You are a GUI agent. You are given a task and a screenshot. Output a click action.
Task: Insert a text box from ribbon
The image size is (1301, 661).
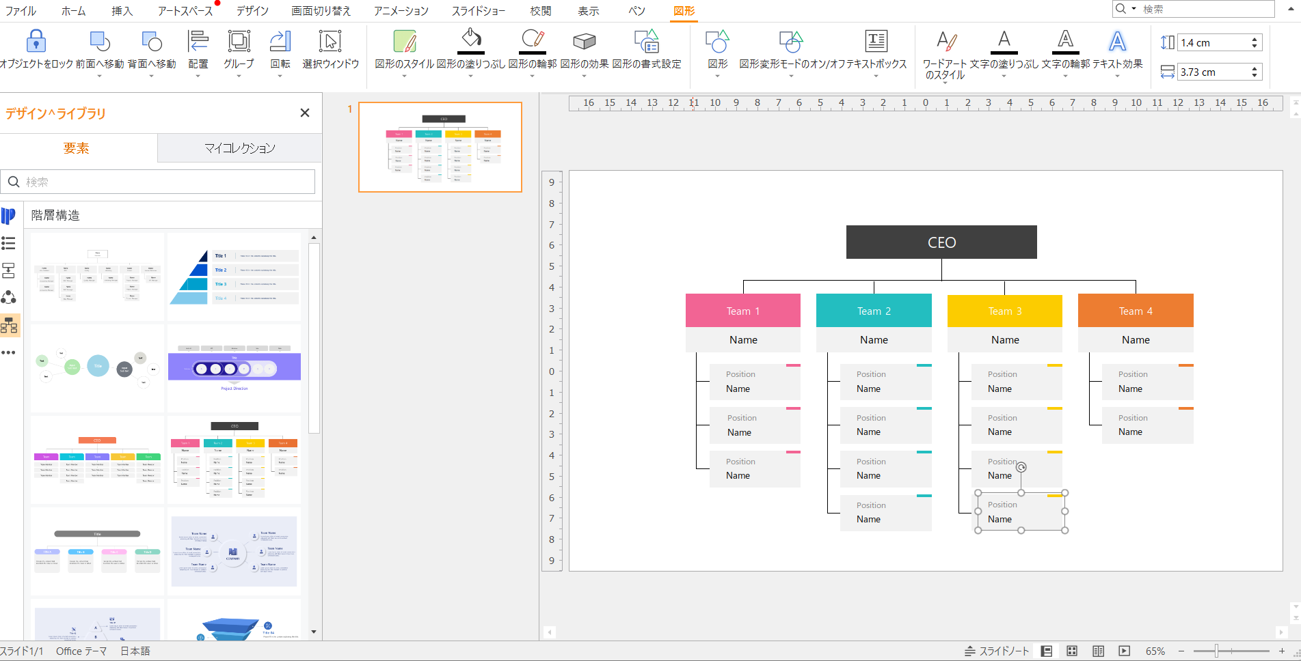click(x=876, y=42)
